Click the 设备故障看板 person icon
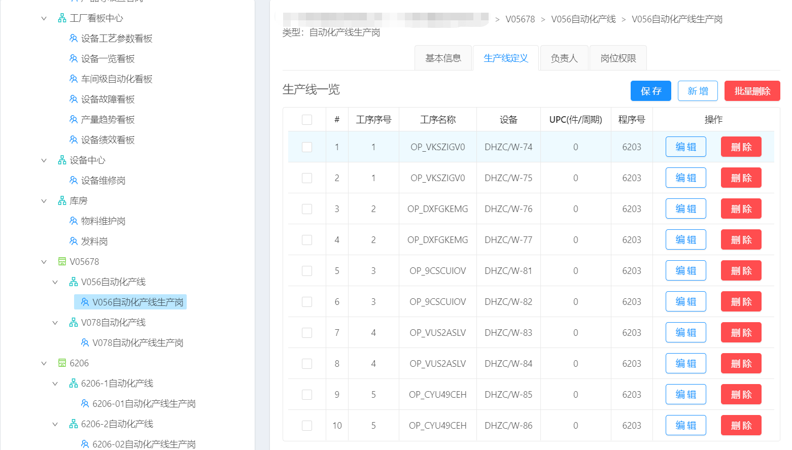 click(x=74, y=99)
